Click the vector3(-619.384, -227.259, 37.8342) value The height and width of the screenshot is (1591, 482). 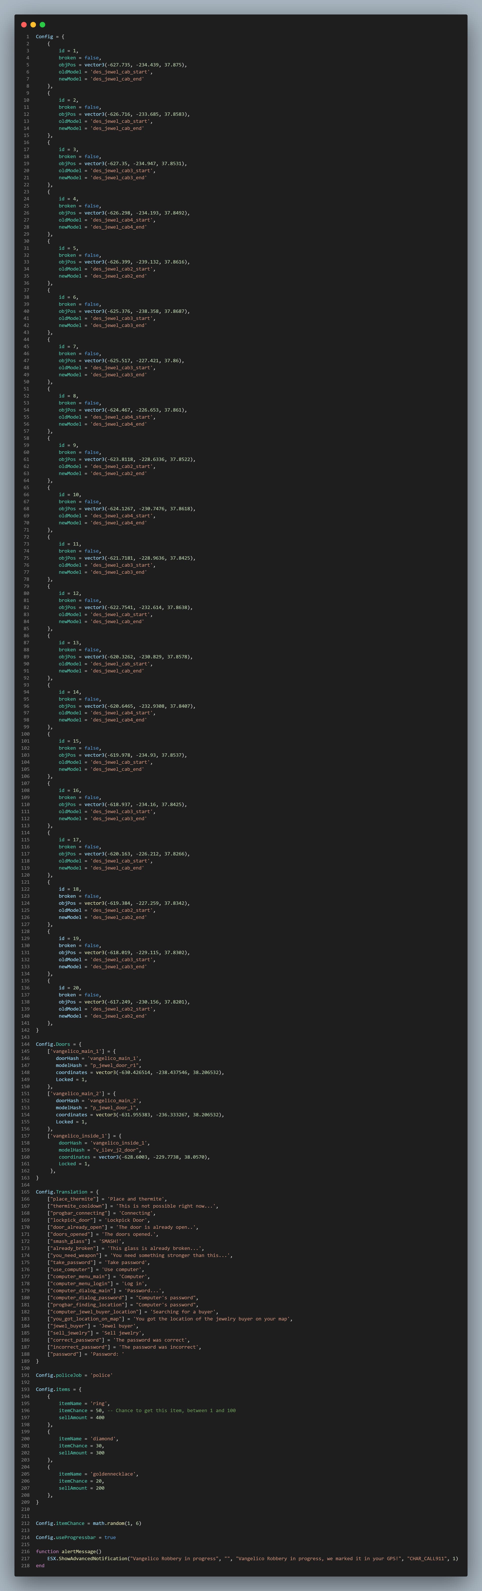[137, 903]
